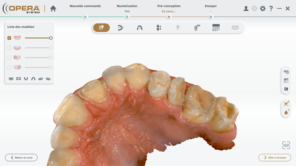Image resolution: width=296 pixels, height=166 pixels.
Task: Enable the second model checkbox
Action: click(9, 48)
